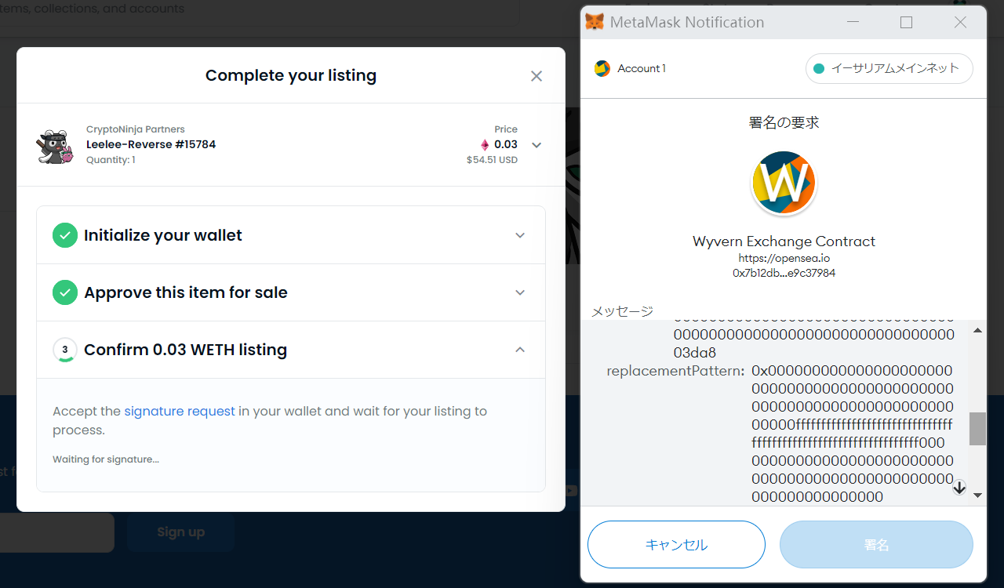Click the Waiting for signature... status text
This screenshot has height=588, width=1004.
(x=106, y=459)
